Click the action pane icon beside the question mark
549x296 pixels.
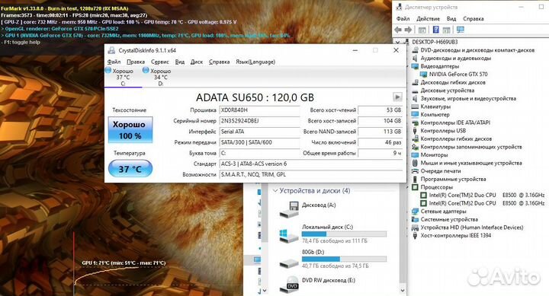[446, 30]
